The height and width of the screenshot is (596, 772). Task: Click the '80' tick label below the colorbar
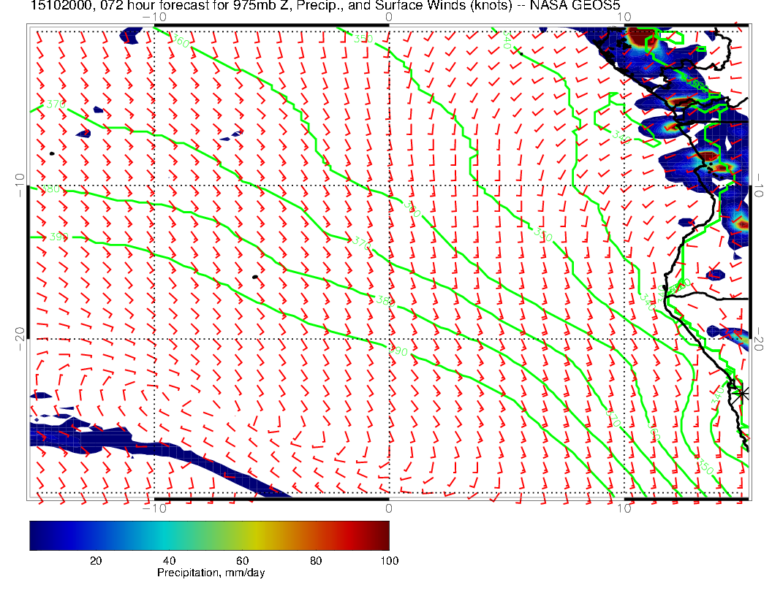[x=316, y=560]
